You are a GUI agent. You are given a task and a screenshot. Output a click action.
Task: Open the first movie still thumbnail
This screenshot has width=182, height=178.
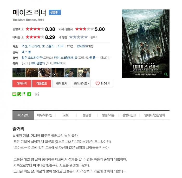(x=19, y=73)
